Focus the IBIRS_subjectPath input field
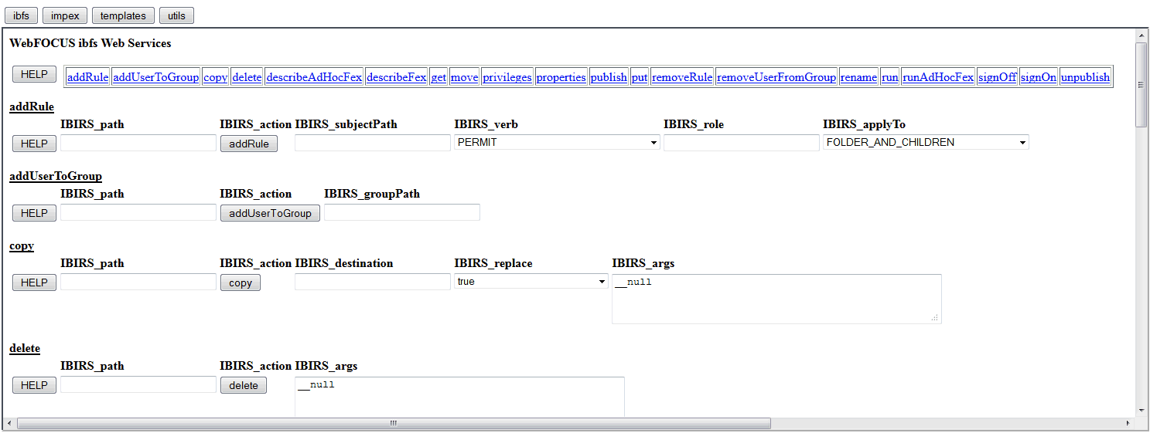1150x433 pixels. pyautogui.click(x=373, y=143)
